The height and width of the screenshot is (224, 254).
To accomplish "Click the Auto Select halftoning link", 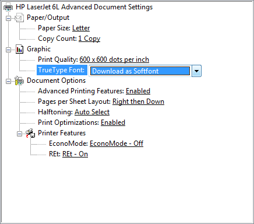I will (92, 112).
